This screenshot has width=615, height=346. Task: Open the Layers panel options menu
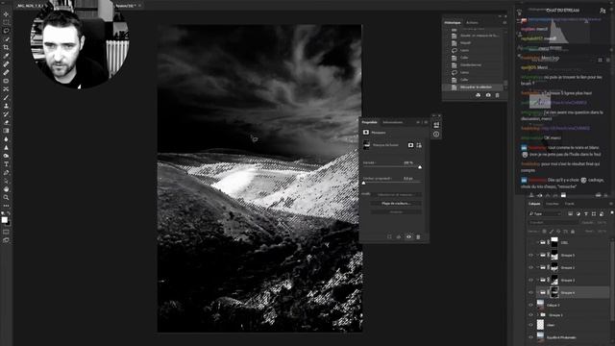(x=610, y=204)
